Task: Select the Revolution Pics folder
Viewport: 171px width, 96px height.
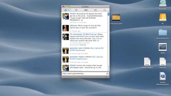Action: pyautogui.click(x=163, y=32)
